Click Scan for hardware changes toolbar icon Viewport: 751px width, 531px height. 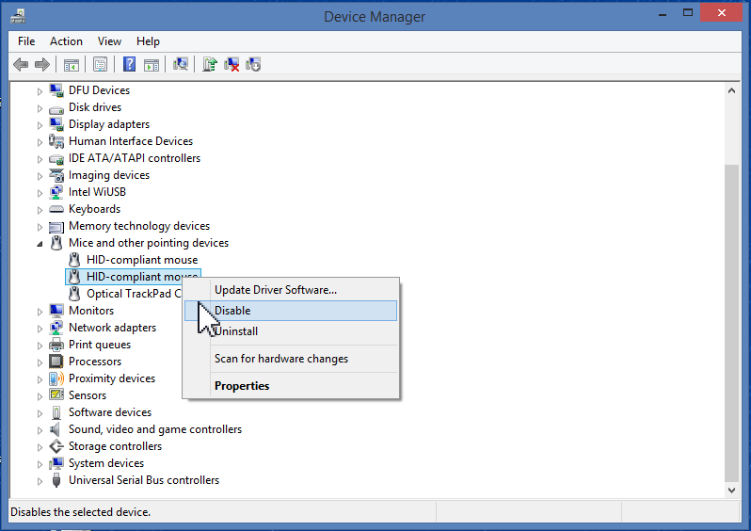point(181,64)
